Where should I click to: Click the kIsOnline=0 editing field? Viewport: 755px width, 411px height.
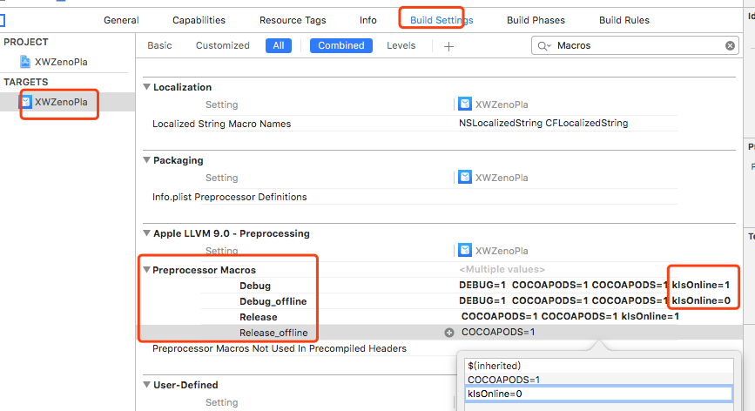598,394
